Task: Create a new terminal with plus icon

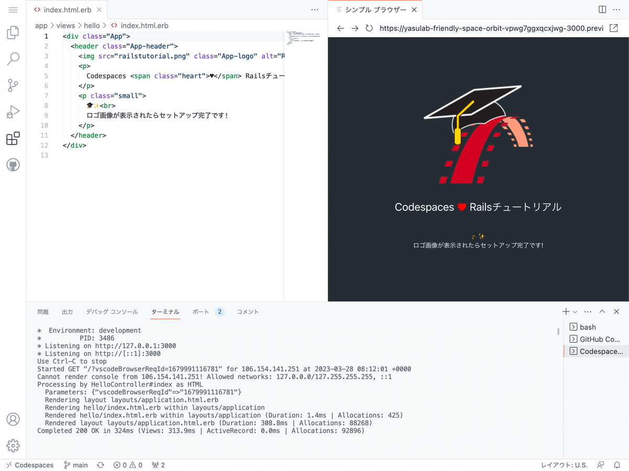Action: [x=566, y=312]
